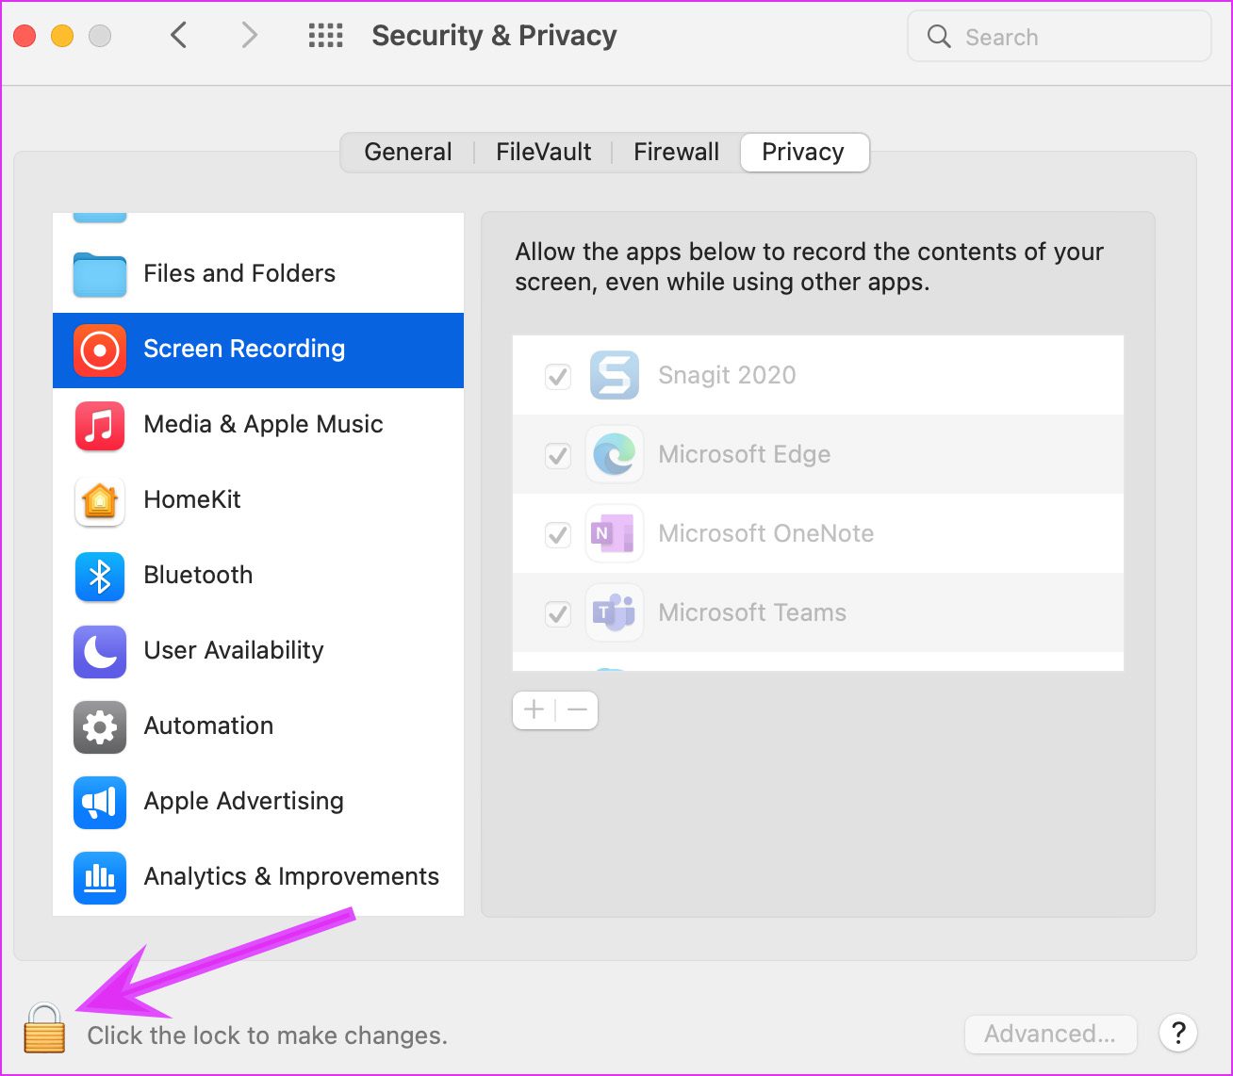Click the help question mark button
The width and height of the screenshot is (1233, 1076).
click(x=1178, y=1034)
